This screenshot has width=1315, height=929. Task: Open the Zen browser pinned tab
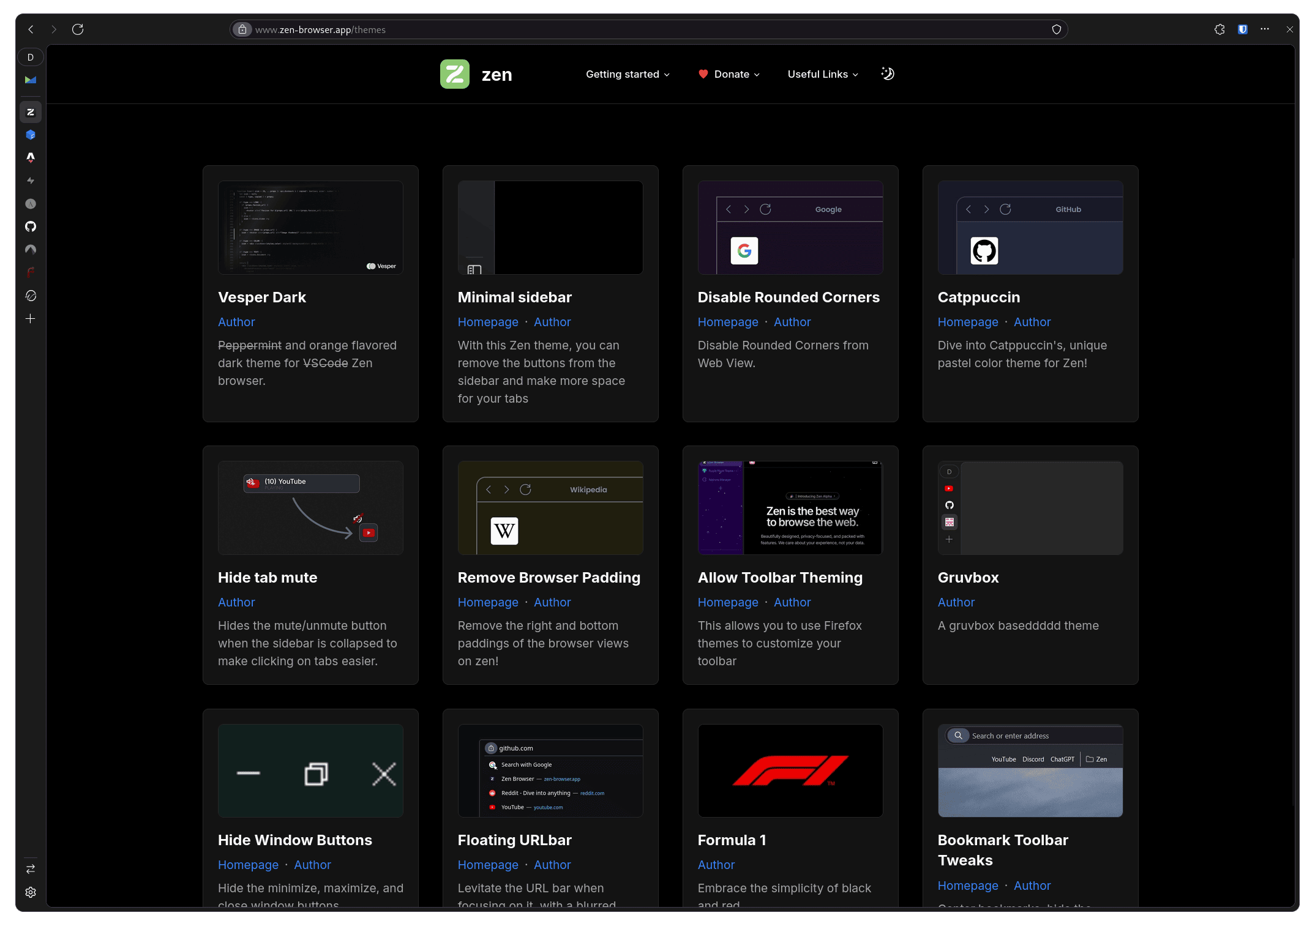point(31,112)
